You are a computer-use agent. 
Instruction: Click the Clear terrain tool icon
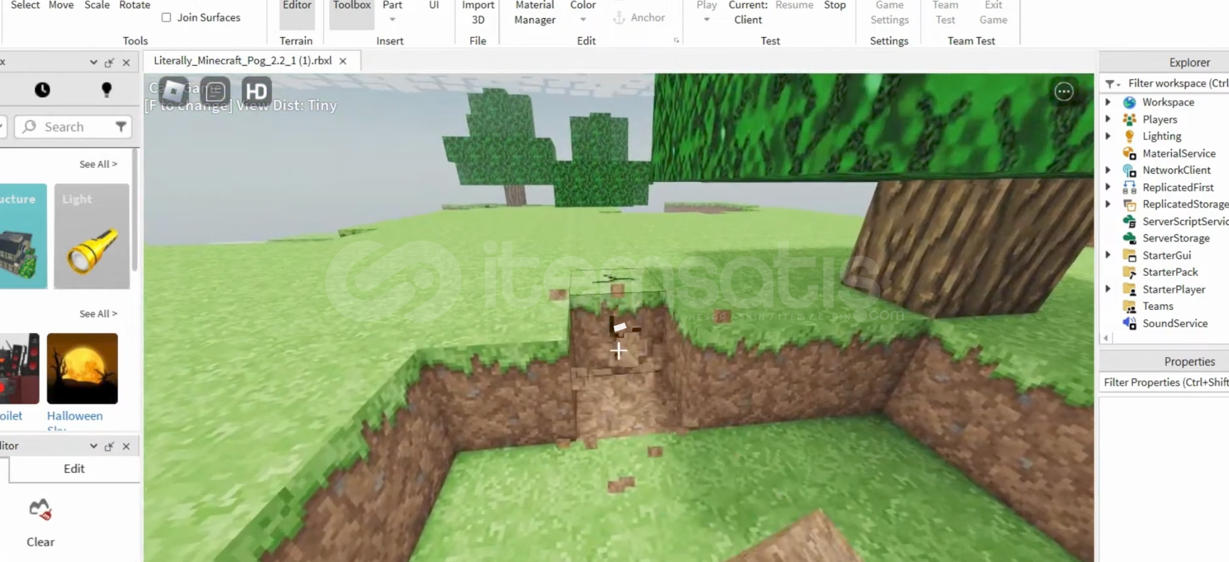[40, 509]
